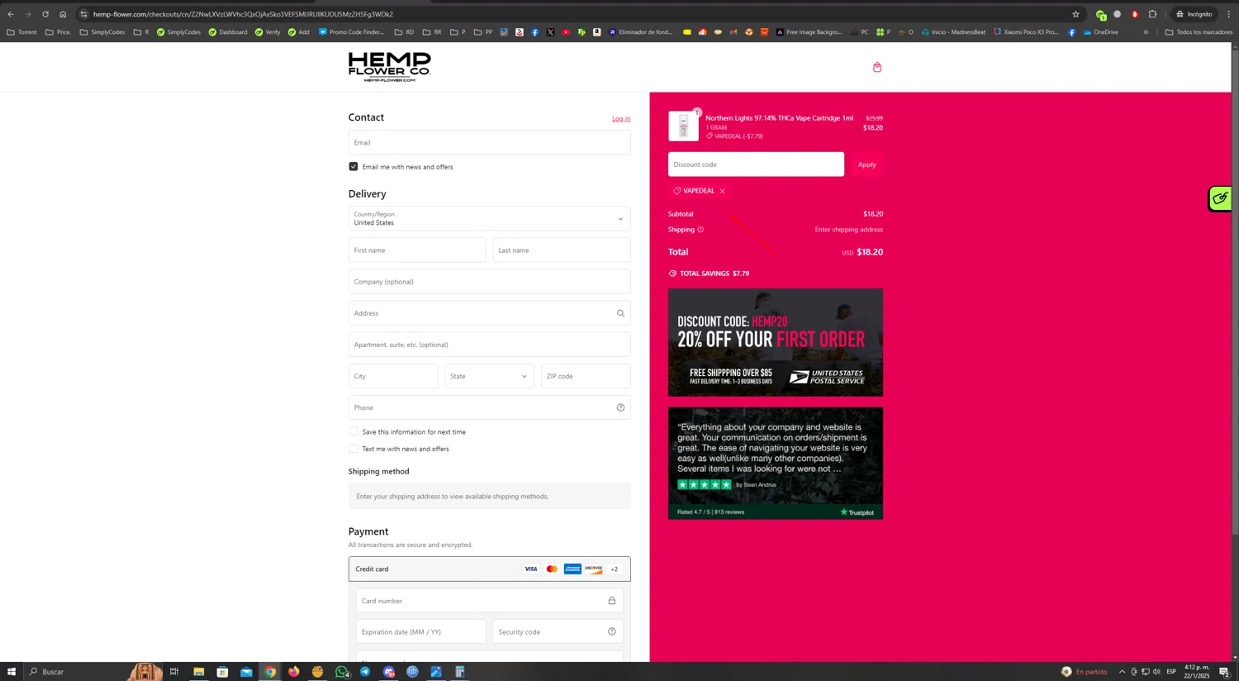Open the browser home page
The width and height of the screenshot is (1239, 681).
coord(63,14)
